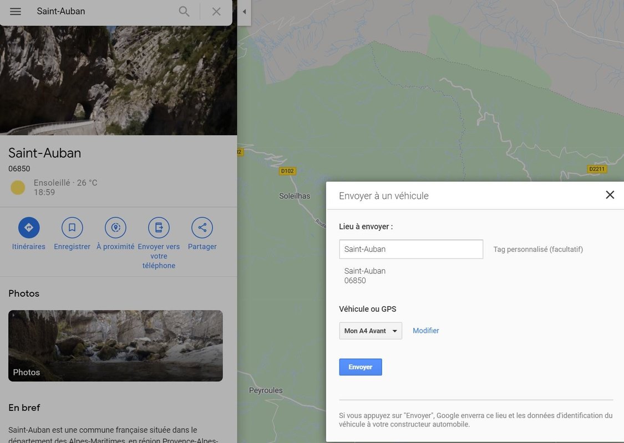Clear the Saint-Auban search text
Screen dimensions: 624x443
pos(216,12)
